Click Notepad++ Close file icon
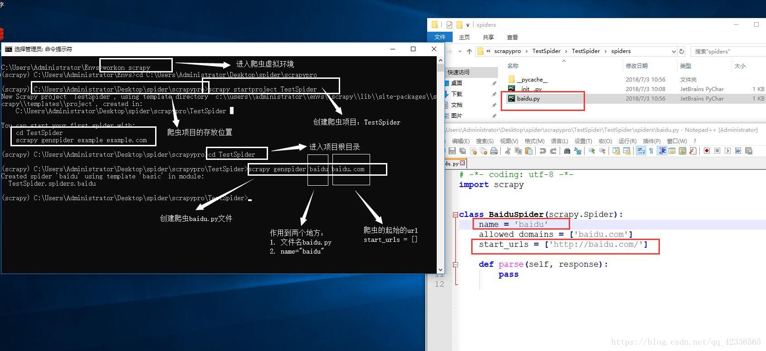The width and height of the screenshot is (766, 351). tap(473, 151)
